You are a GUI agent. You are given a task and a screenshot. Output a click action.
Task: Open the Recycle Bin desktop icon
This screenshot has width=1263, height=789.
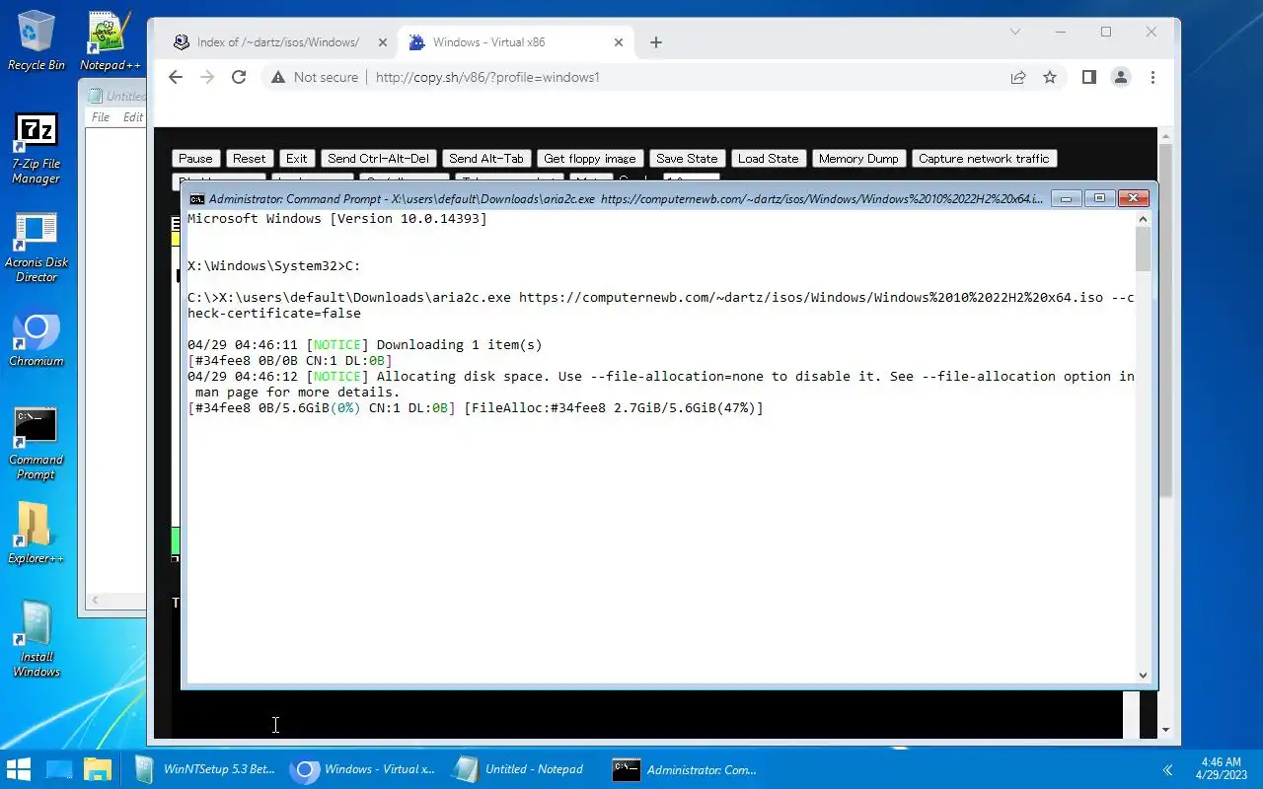(x=37, y=41)
